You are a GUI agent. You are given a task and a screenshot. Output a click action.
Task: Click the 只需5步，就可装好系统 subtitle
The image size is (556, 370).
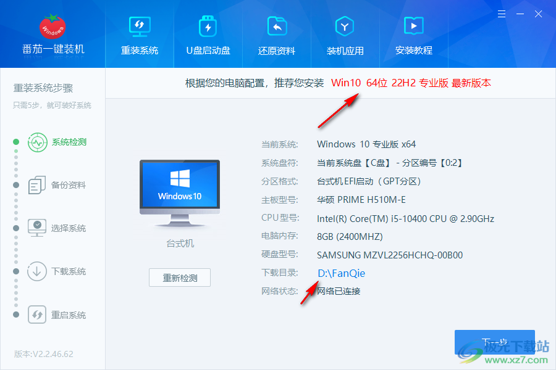pyautogui.click(x=52, y=105)
